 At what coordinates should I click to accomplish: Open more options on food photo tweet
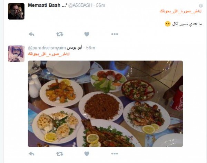tap(115, 153)
